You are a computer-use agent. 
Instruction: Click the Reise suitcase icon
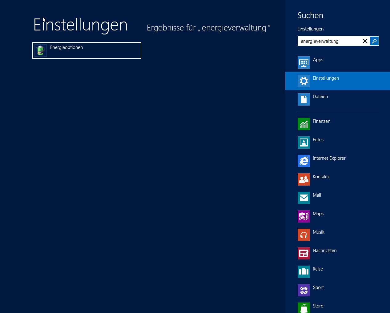coord(304,272)
